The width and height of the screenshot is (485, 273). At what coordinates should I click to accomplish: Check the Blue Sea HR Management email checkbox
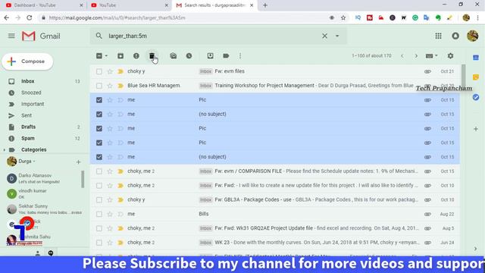99,86
